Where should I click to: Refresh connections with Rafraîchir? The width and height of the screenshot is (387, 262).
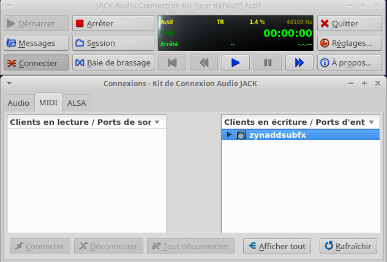click(348, 246)
